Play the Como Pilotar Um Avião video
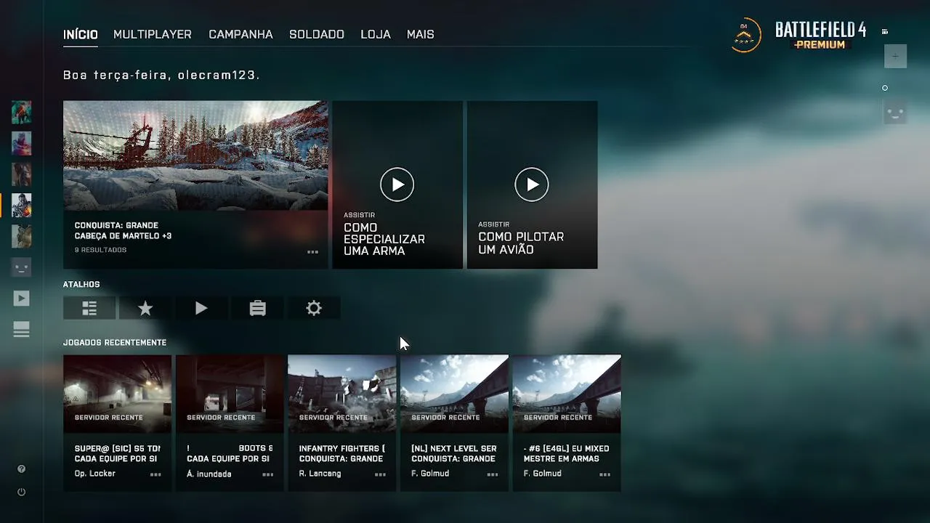 point(532,185)
